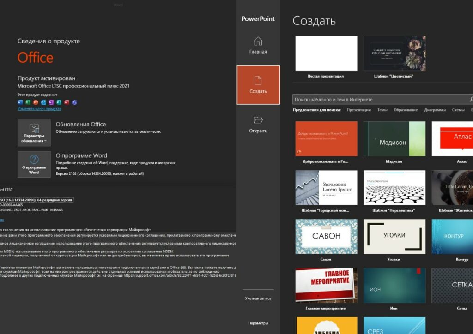The height and width of the screenshot is (334, 473).
Task: Create a blank presentation (Пустая презентация)
Action: coord(326,54)
